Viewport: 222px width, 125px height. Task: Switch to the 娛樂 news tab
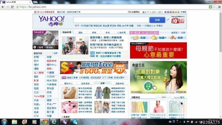point(94,33)
